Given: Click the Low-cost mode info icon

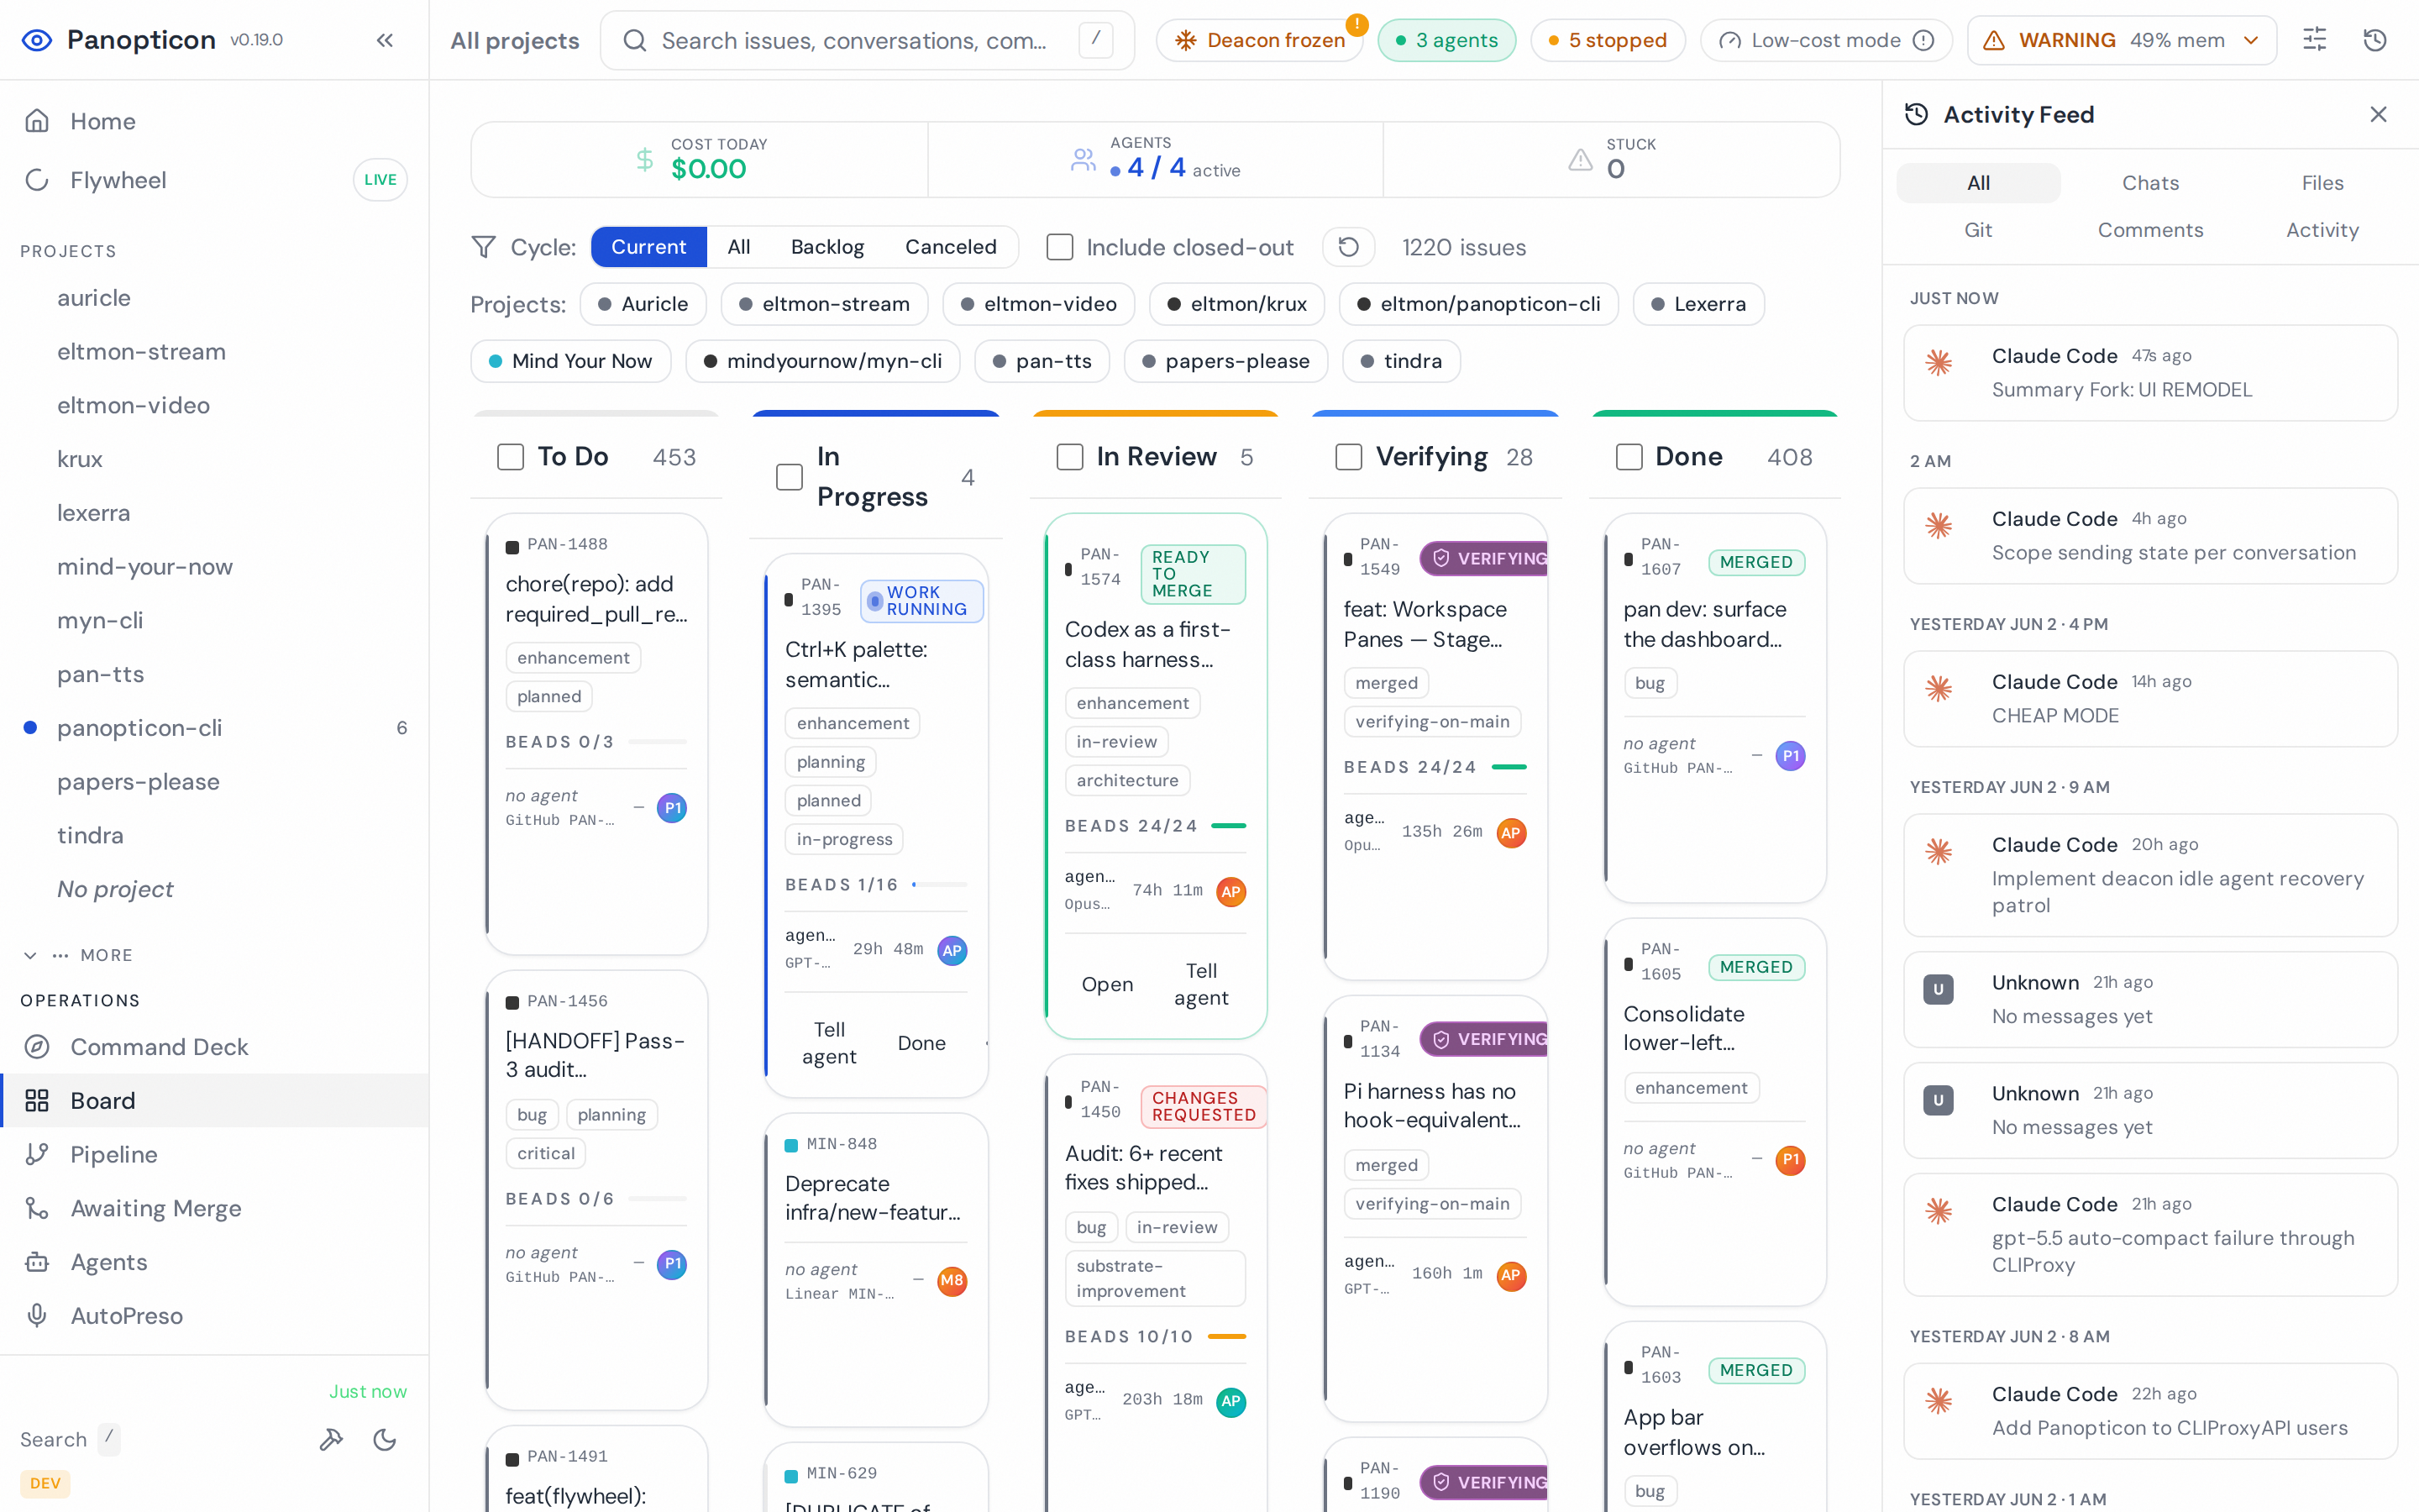Looking at the screenshot, I should [x=1923, y=40].
